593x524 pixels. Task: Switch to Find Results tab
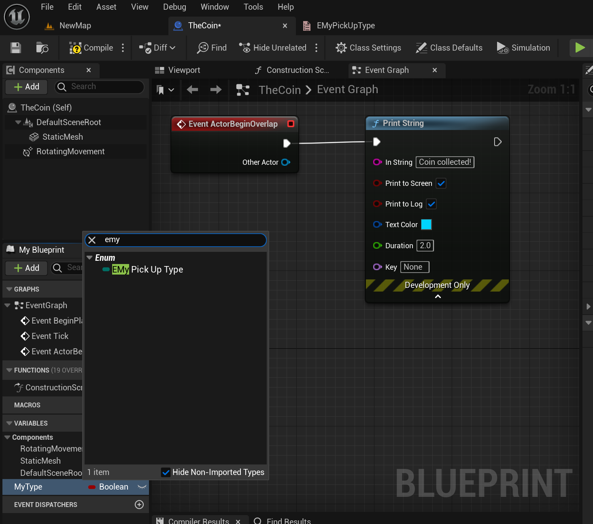tap(282, 521)
